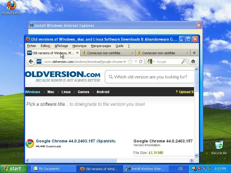This screenshot has width=231, height=173.
Task: Focus the 'Which old version' search box
Action: pyautogui.click(x=150, y=77)
